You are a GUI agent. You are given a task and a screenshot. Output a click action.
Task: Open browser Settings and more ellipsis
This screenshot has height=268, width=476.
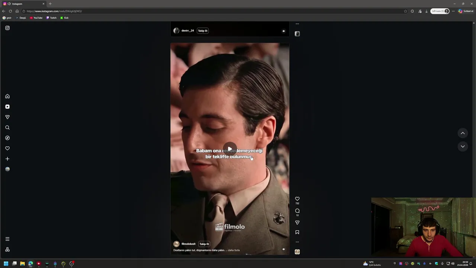click(453, 11)
